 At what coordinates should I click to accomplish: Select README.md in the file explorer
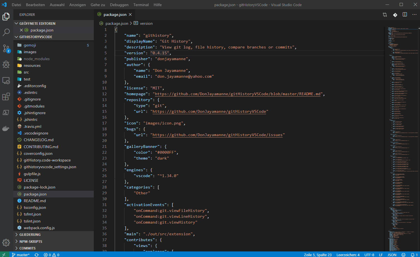point(34,200)
